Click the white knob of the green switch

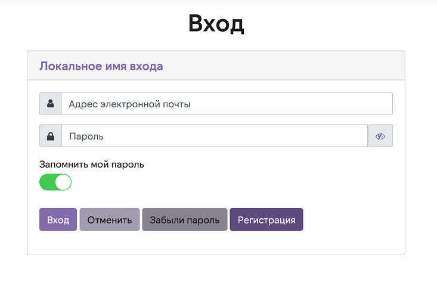(63, 182)
